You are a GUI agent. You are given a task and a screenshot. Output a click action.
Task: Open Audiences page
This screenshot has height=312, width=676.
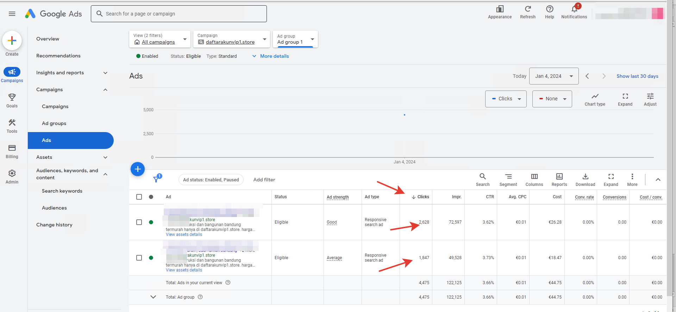coord(54,208)
